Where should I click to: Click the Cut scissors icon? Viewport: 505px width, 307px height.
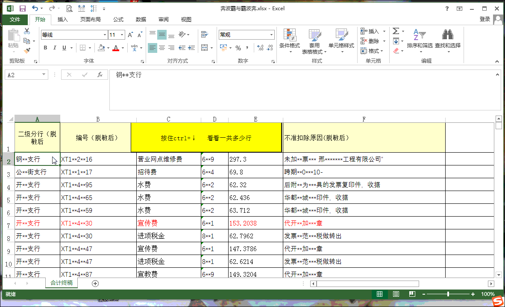click(27, 31)
